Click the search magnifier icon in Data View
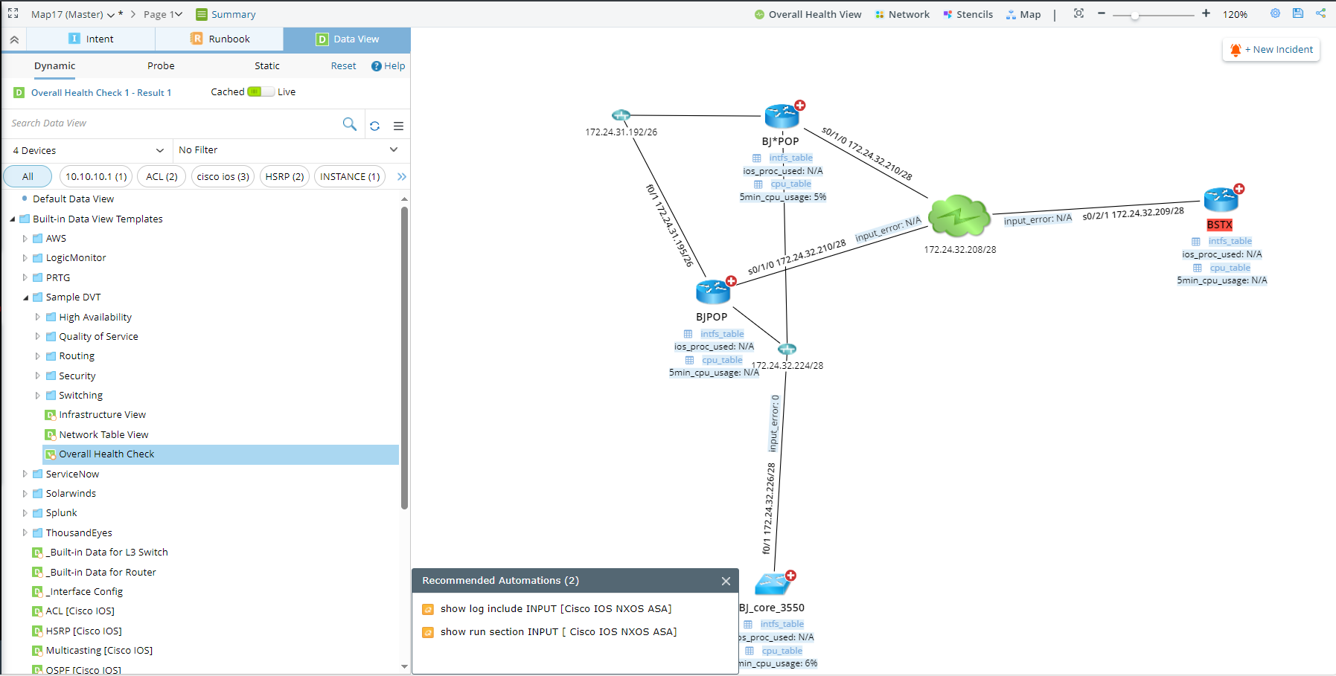Screen dimensions: 1336x676 point(349,124)
